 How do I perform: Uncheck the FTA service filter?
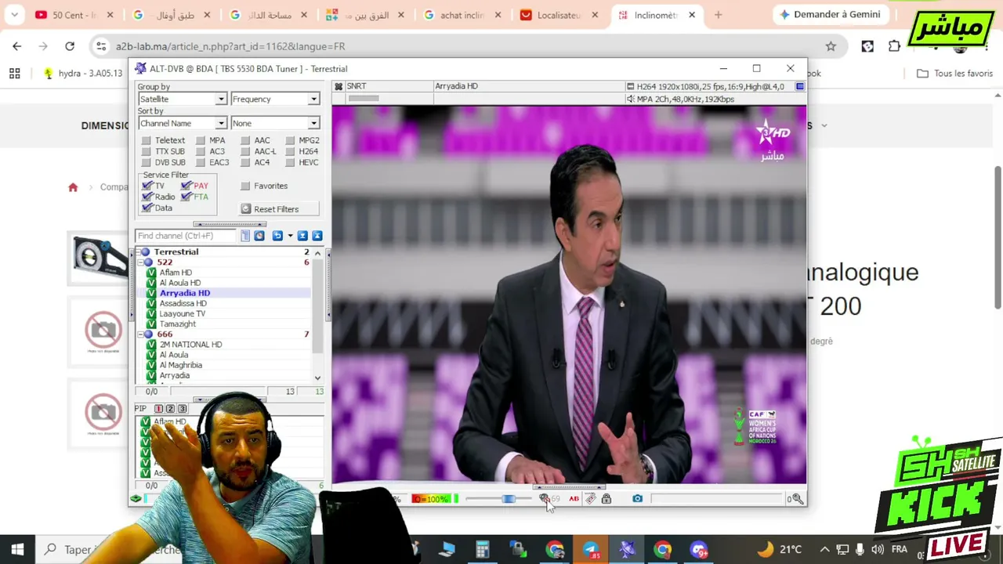[x=186, y=197]
